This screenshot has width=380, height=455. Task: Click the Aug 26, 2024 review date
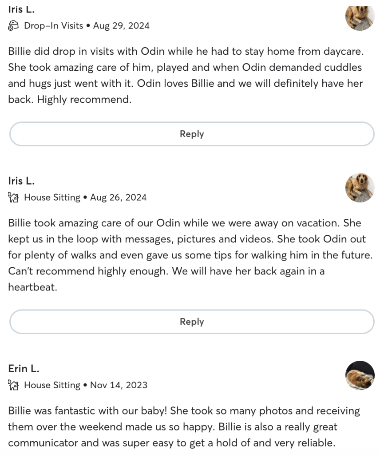pyautogui.click(x=118, y=197)
